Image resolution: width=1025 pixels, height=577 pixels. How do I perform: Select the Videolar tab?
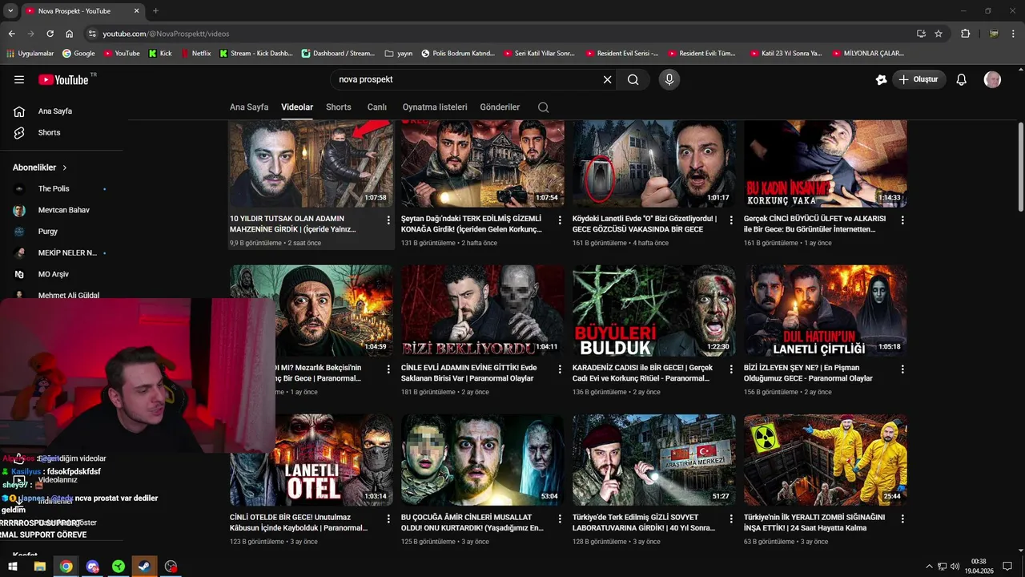(297, 107)
